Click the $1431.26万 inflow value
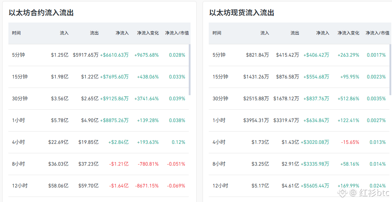This screenshot has width=392, height=202. tap(256, 77)
